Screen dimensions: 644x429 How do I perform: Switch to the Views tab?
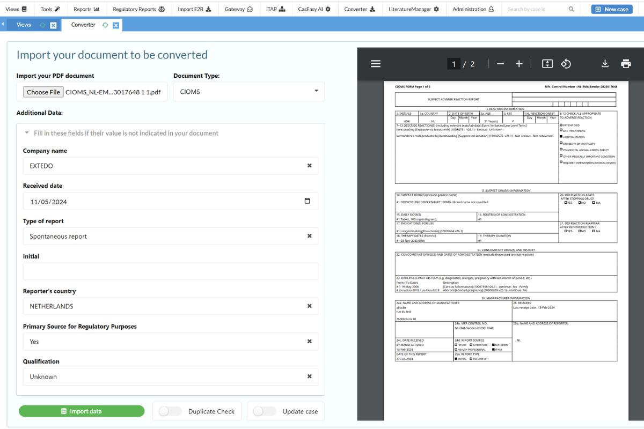24,25
